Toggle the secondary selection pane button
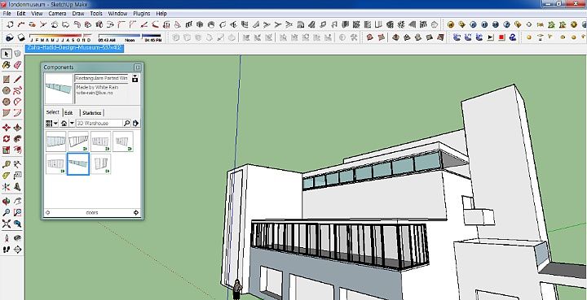587x300 pixels. [x=135, y=78]
